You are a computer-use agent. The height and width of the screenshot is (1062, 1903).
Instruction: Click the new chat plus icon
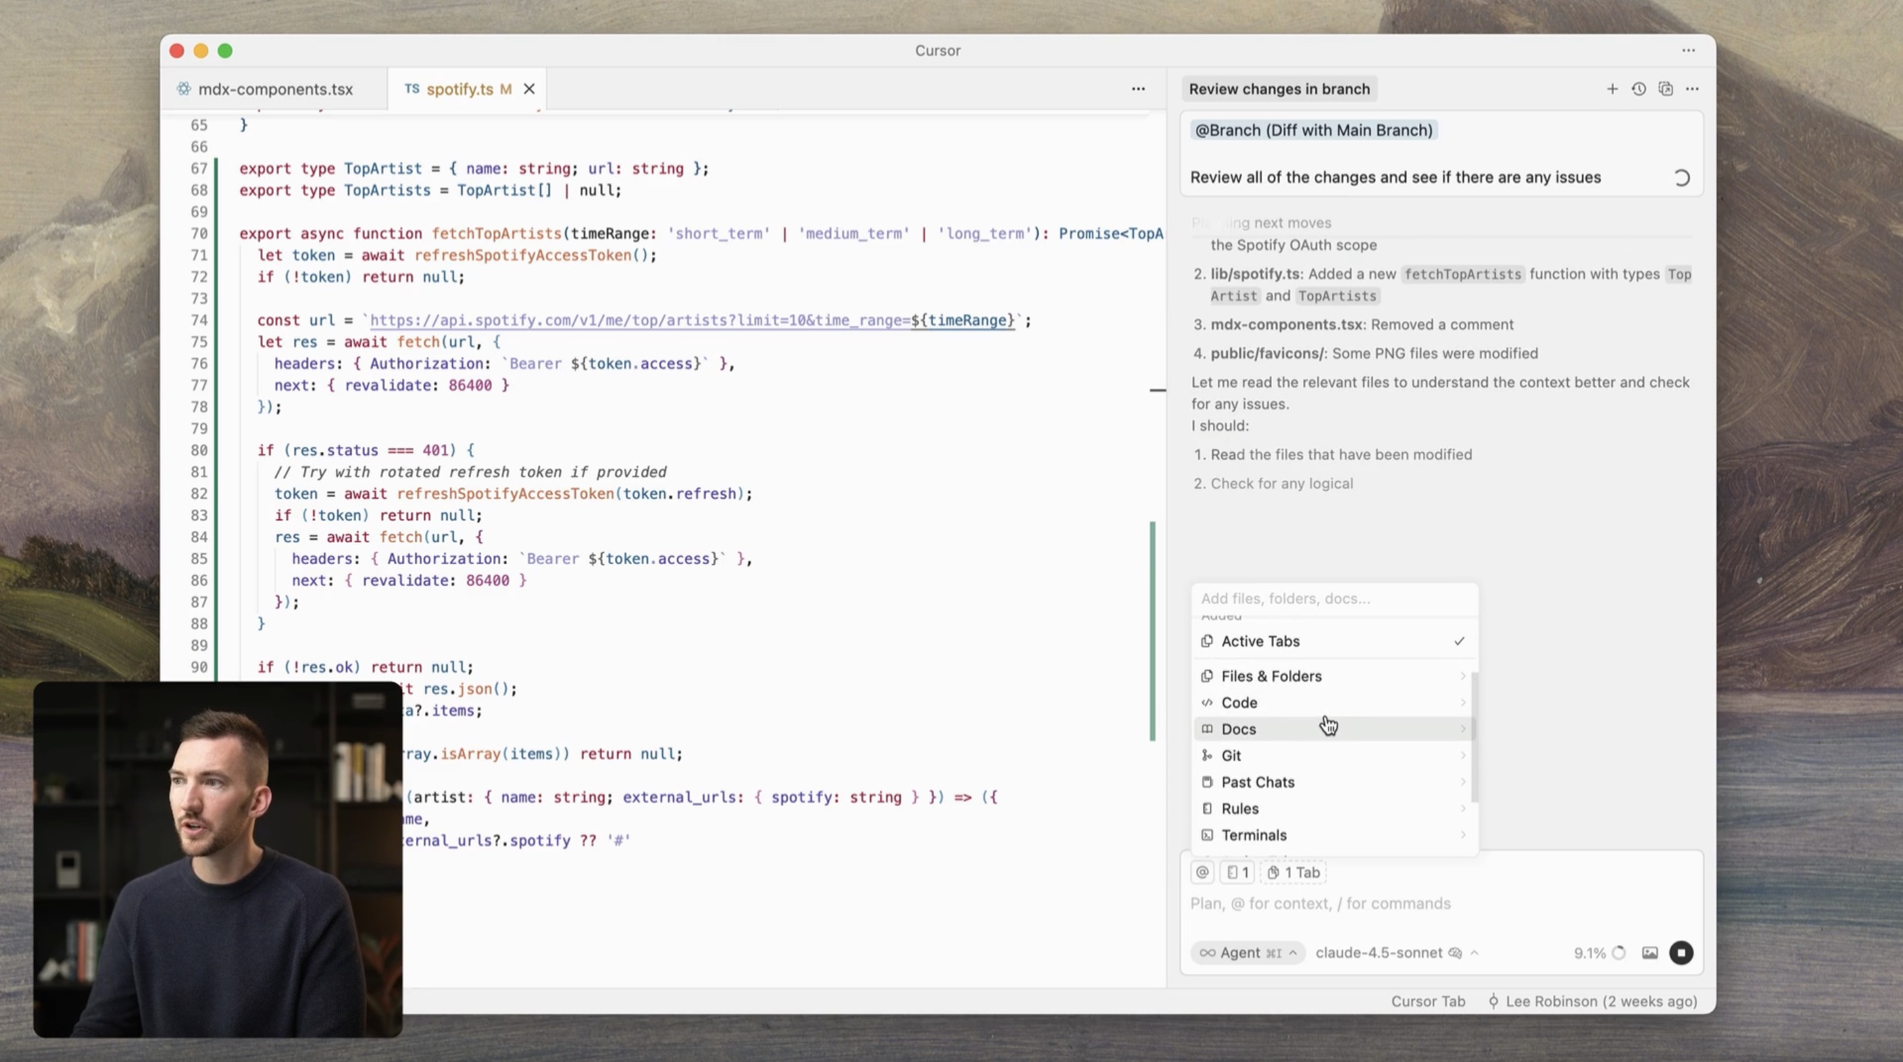[x=1612, y=88]
